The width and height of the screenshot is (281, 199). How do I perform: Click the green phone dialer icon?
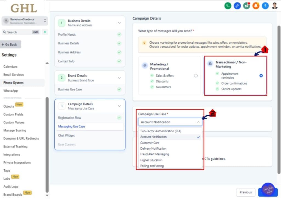click(228, 6)
